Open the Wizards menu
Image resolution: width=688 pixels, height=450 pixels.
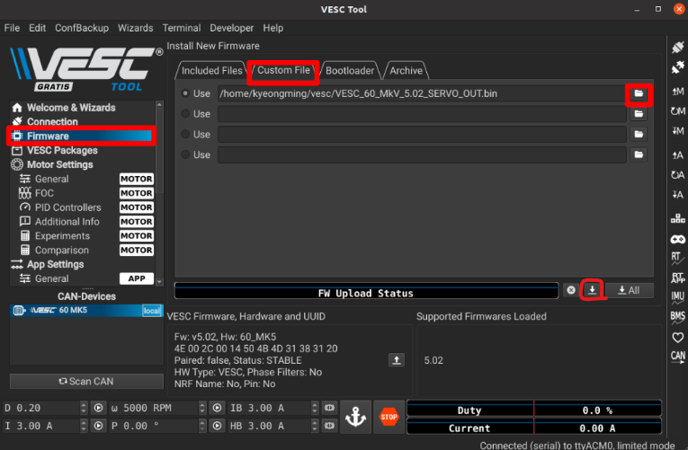tap(135, 28)
